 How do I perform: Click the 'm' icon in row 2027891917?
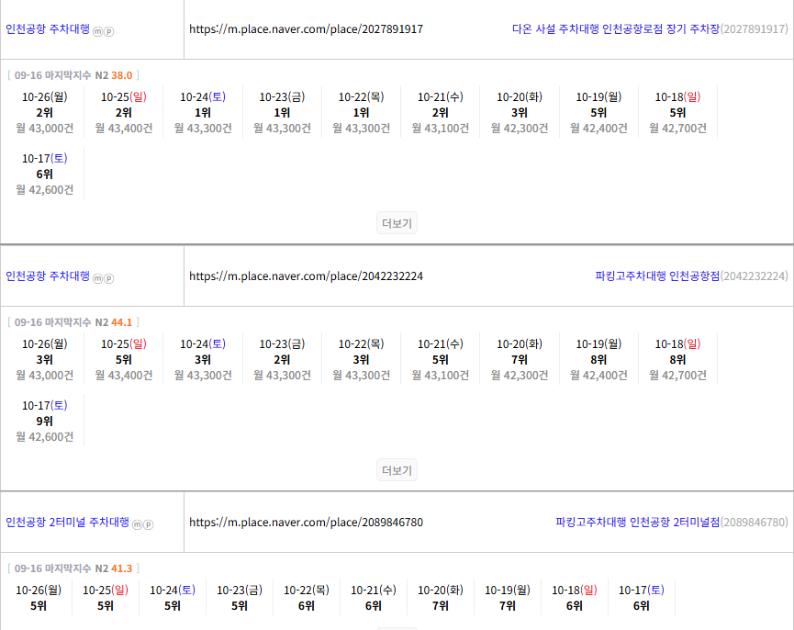tap(97, 31)
